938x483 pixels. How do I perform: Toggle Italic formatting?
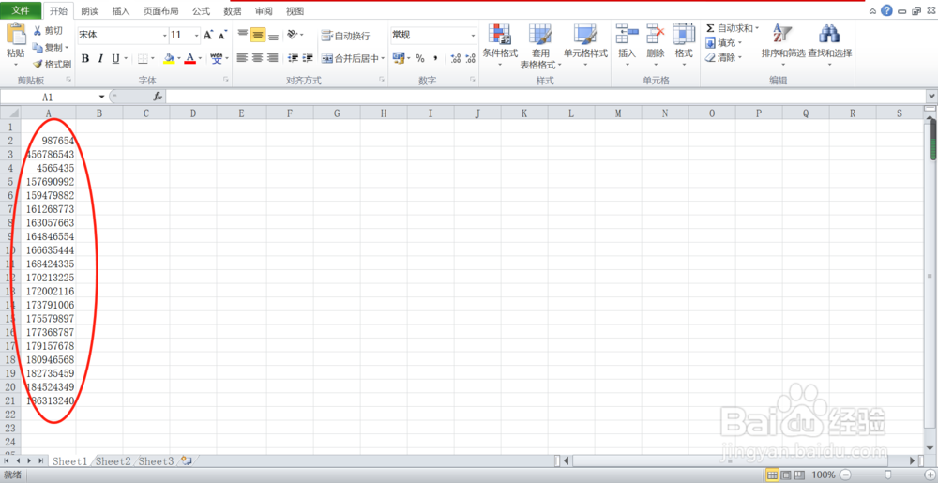100,58
